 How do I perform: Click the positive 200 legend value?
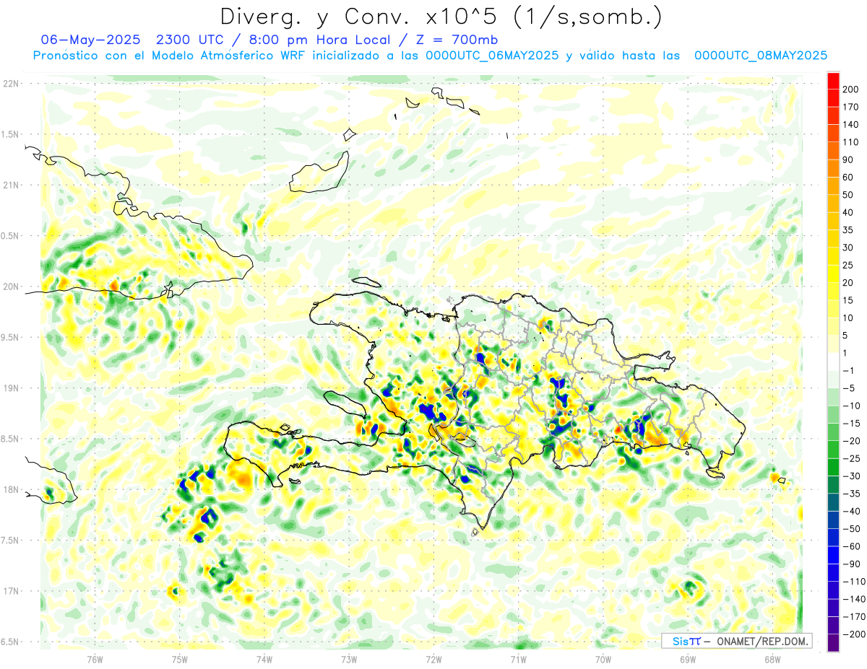[850, 89]
